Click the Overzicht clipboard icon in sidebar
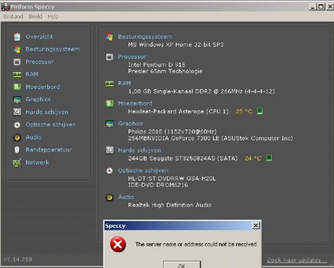This screenshot has width=334, height=268. (x=17, y=37)
